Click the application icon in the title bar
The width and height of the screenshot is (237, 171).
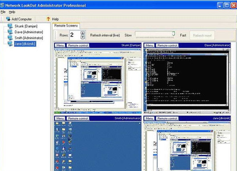(x=2, y=6)
